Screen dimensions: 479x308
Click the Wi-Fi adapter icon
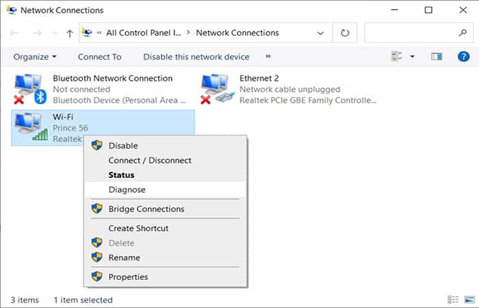click(x=30, y=127)
